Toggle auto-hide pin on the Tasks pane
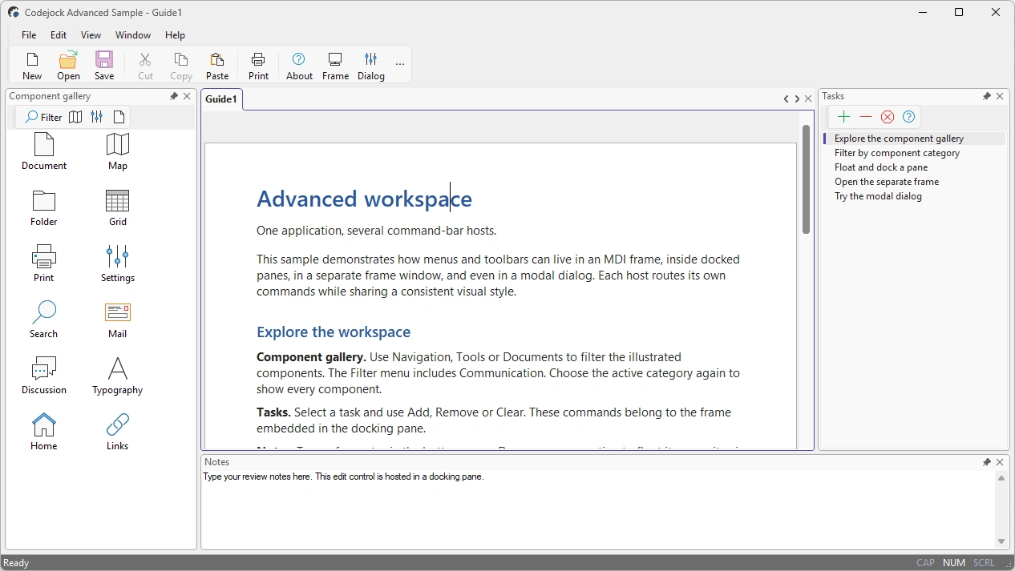This screenshot has height=571, width=1015. click(x=987, y=96)
